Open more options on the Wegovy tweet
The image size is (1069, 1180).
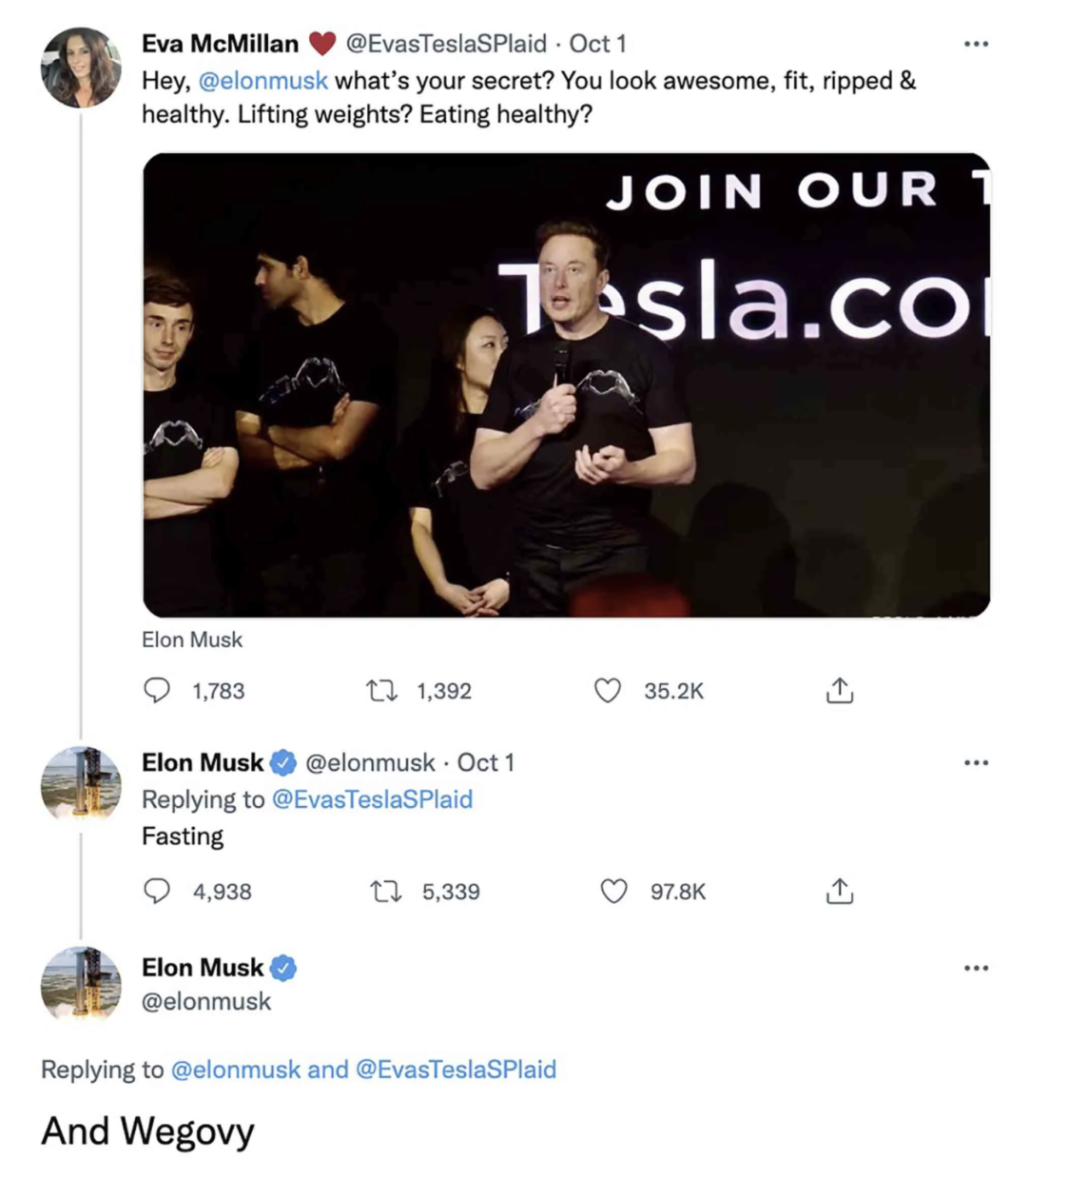[x=976, y=968]
